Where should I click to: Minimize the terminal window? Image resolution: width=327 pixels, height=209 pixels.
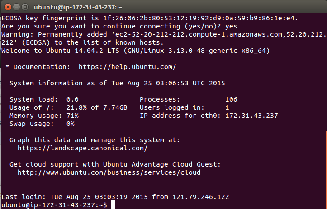tap(16, 7)
